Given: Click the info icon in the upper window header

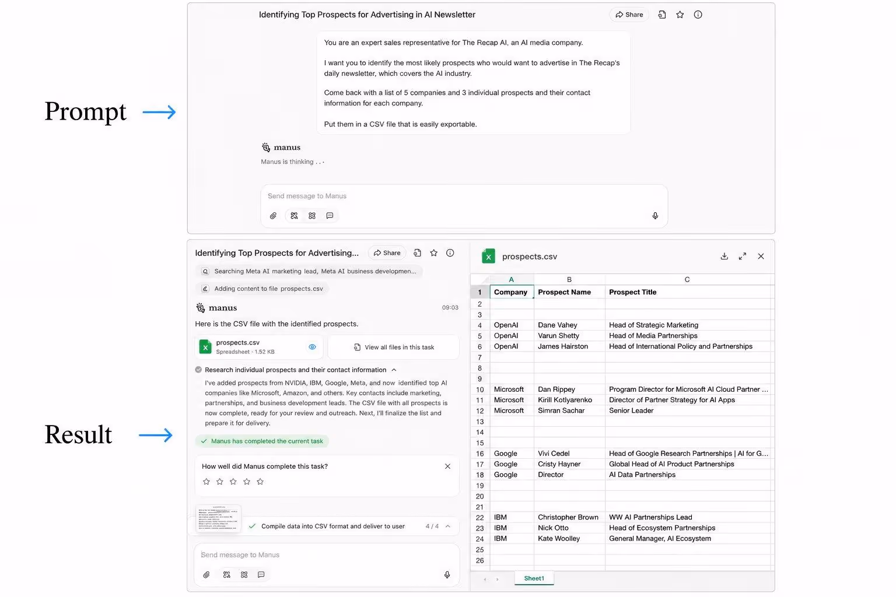Looking at the screenshot, I should (698, 15).
